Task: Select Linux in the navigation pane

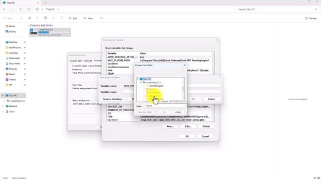Action: point(10,111)
